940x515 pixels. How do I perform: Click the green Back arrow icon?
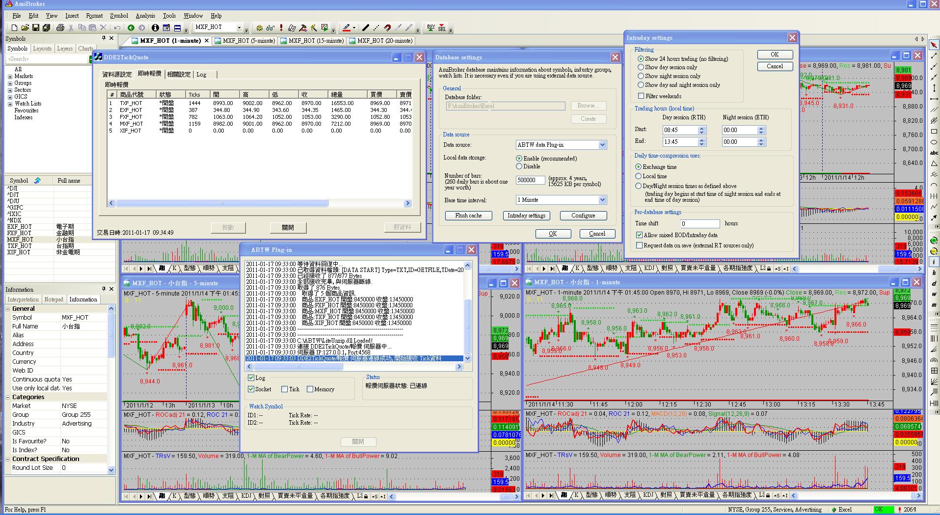pyautogui.click(x=131, y=27)
